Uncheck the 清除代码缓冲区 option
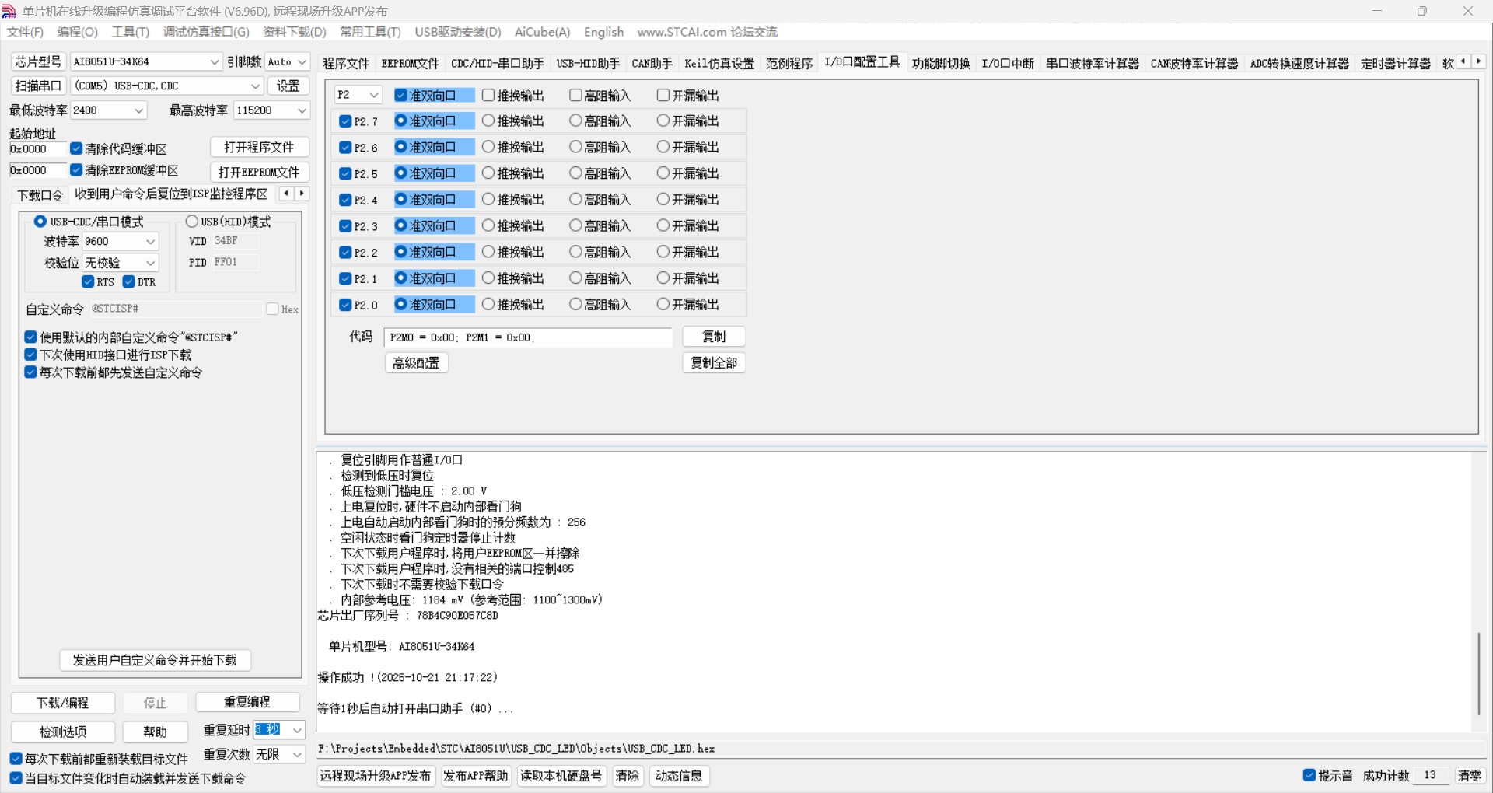 coord(76,148)
